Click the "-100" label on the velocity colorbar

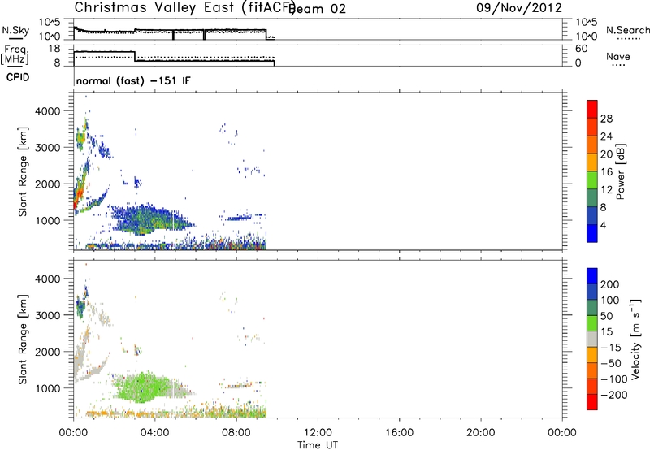pyautogui.click(x=613, y=379)
